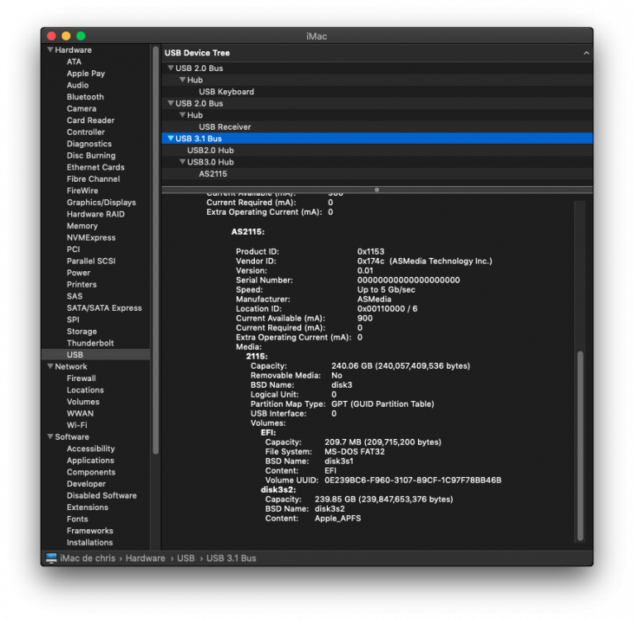The width and height of the screenshot is (634, 620).
Task: Collapse the USB 3.1 Bus disclosure triangle
Action: pos(171,138)
